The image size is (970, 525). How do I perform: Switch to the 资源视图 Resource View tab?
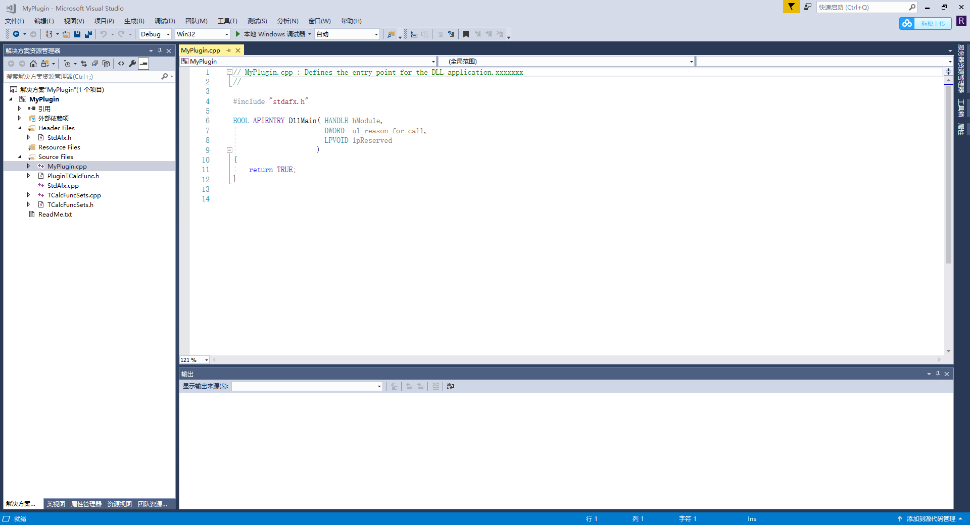click(120, 504)
